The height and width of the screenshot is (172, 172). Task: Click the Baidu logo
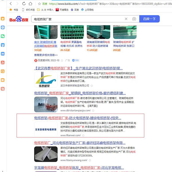coord(19,19)
